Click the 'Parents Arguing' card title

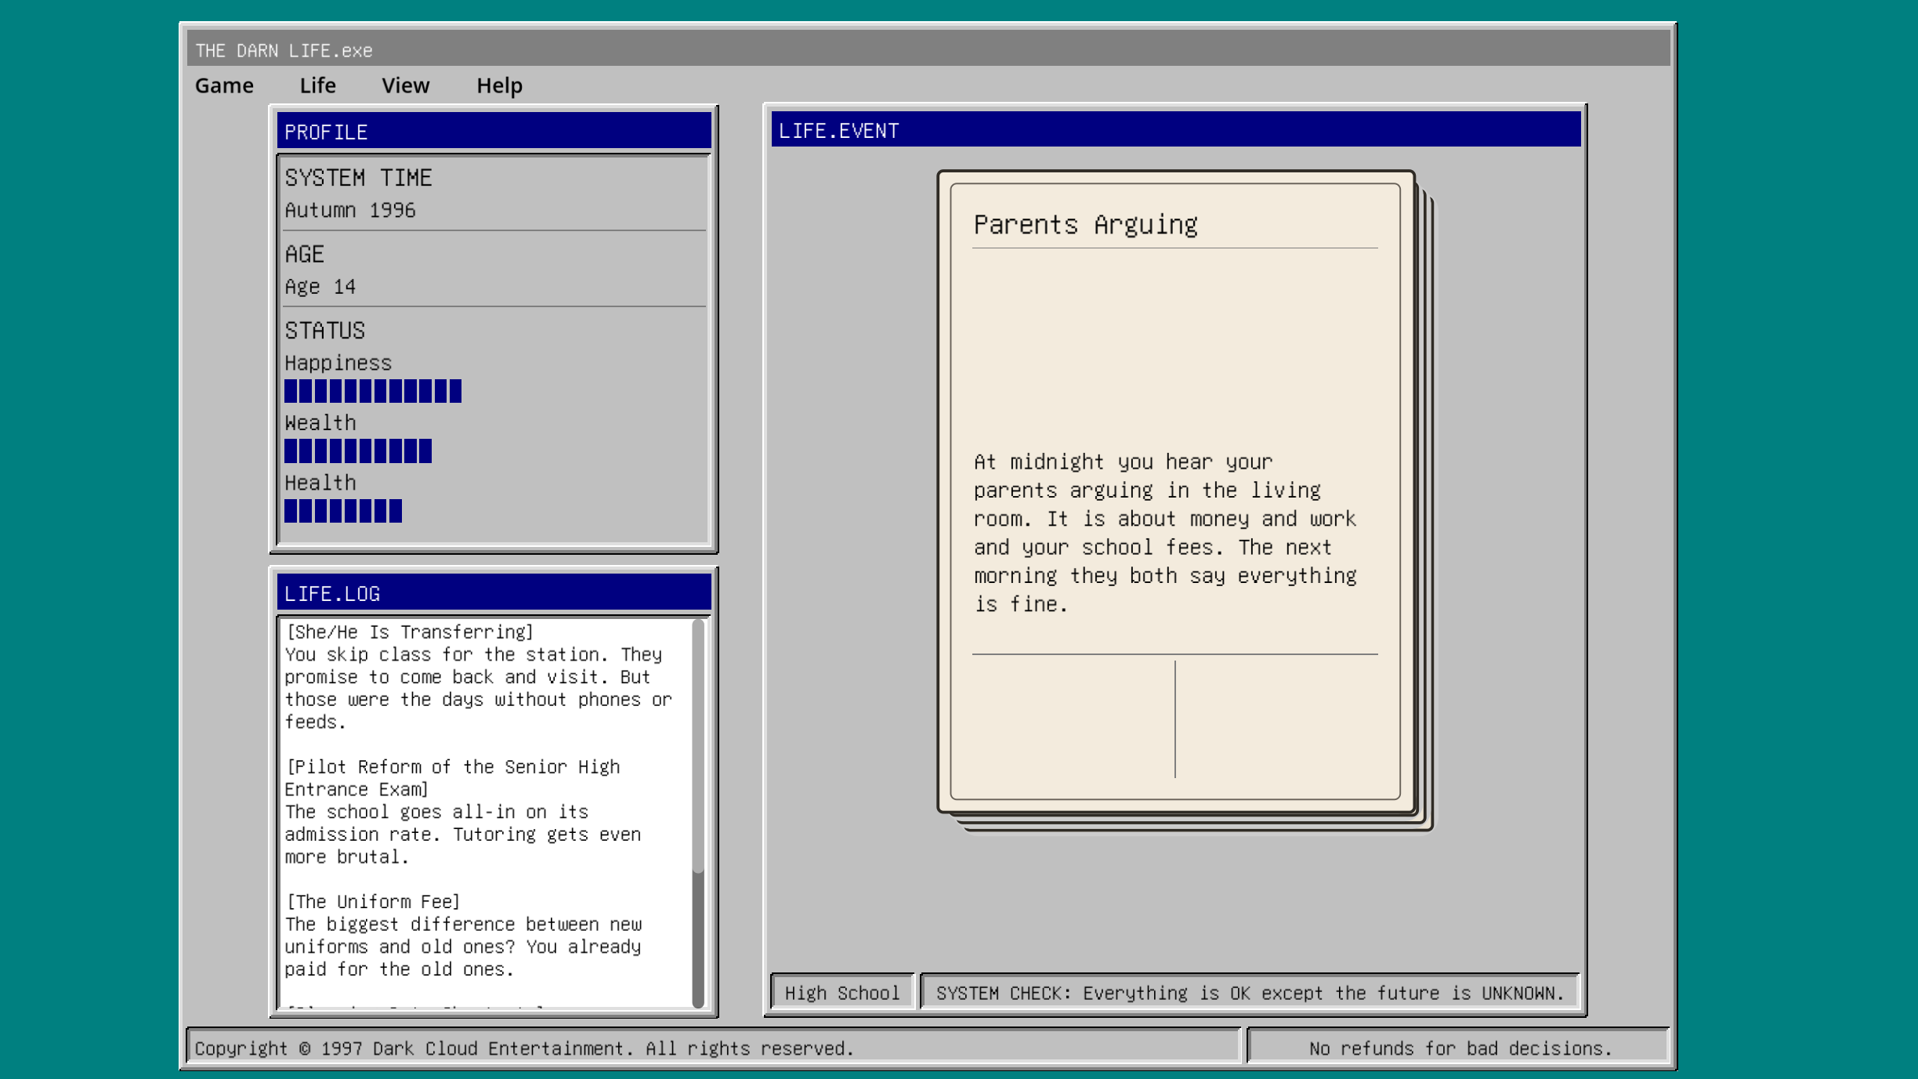(x=1086, y=225)
